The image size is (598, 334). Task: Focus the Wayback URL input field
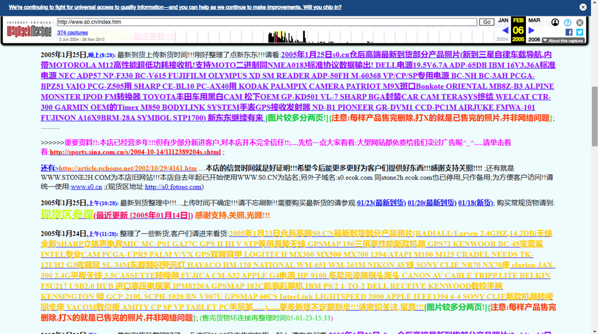tap(267, 22)
